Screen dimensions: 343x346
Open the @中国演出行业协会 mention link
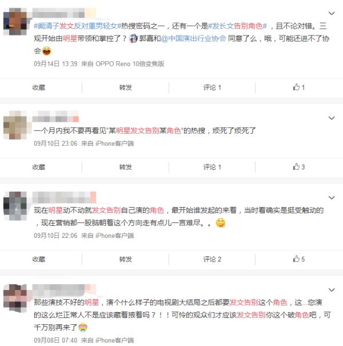coord(193,39)
